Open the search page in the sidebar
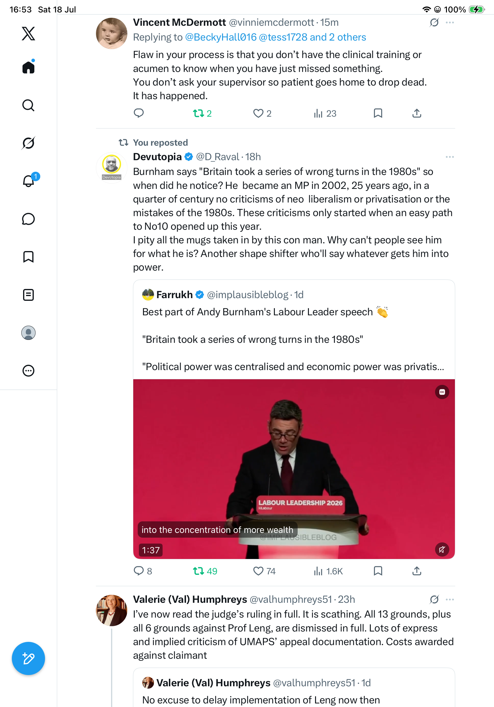 28,105
